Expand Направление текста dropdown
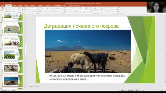The width and height of the screenshot is (166, 93). 70,8
